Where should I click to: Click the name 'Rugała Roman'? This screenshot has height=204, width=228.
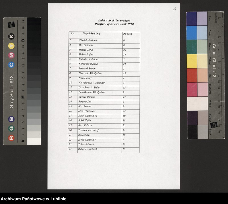click(x=87, y=97)
